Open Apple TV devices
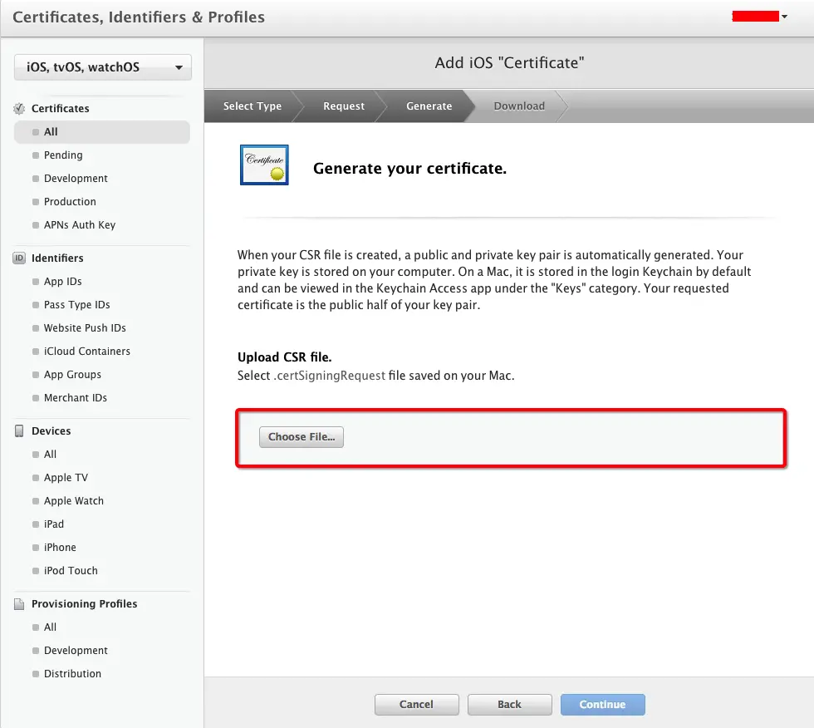 [x=66, y=478]
